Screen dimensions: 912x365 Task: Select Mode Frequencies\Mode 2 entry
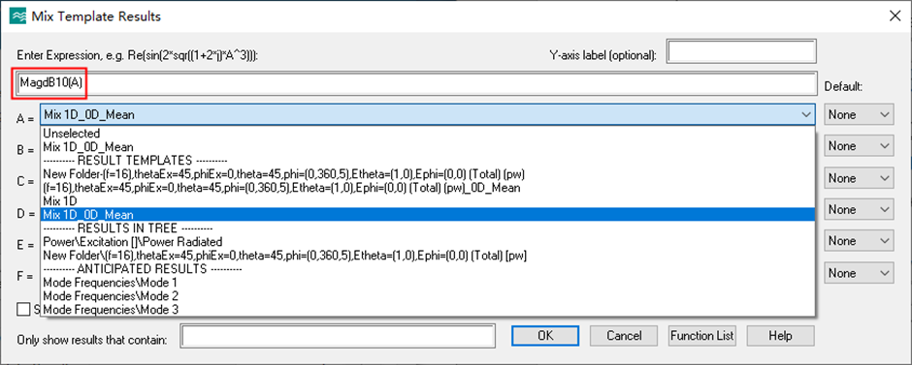click(110, 296)
